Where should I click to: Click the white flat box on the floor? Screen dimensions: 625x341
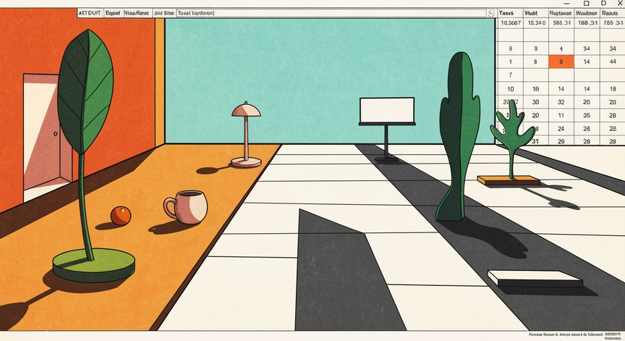tap(535, 279)
